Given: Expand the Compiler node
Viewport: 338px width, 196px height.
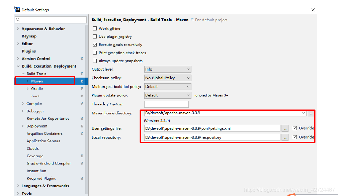Looking at the screenshot, I should tap(23, 104).
